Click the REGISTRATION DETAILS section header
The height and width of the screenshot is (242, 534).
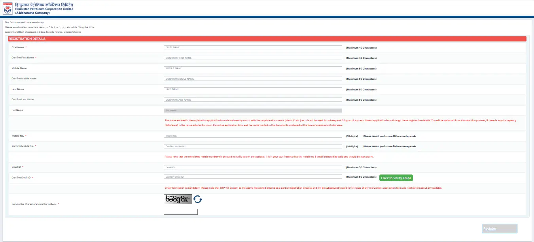coord(267,39)
